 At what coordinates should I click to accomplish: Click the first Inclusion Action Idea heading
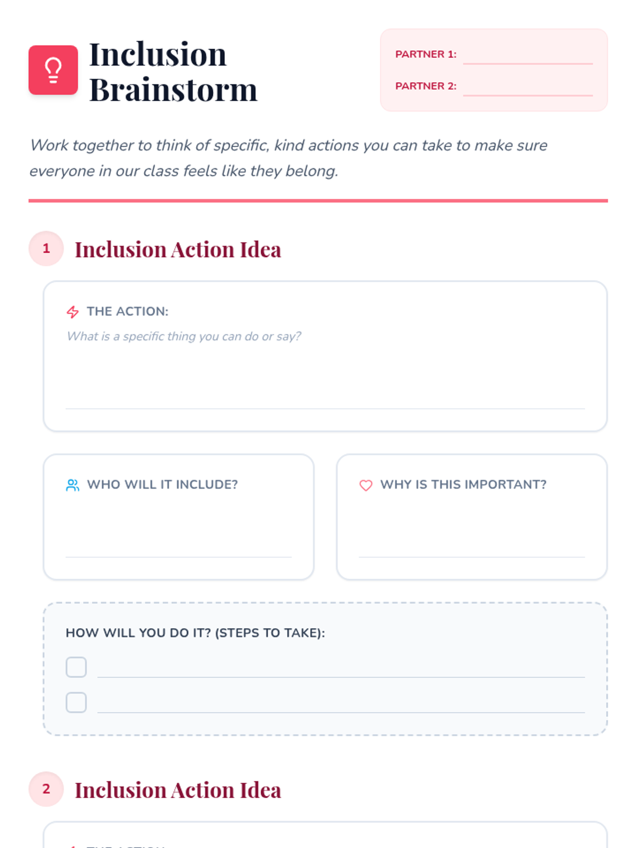178,250
